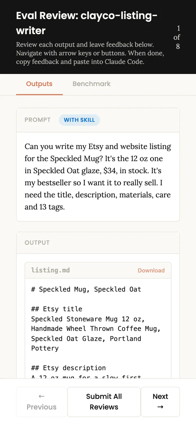Click the 1 of 8 page counter
196x425 pixels.
177,37
